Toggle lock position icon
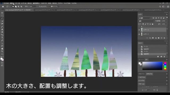Screen dimensions: 170x95 pyautogui.click(x=148, y=24)
